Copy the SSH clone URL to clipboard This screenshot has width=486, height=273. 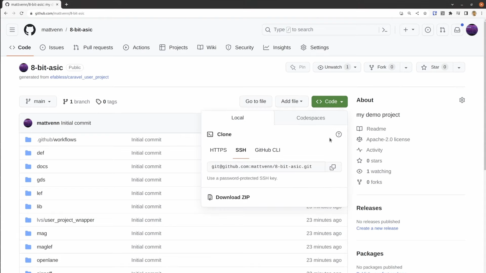click(x=333, y=167)
